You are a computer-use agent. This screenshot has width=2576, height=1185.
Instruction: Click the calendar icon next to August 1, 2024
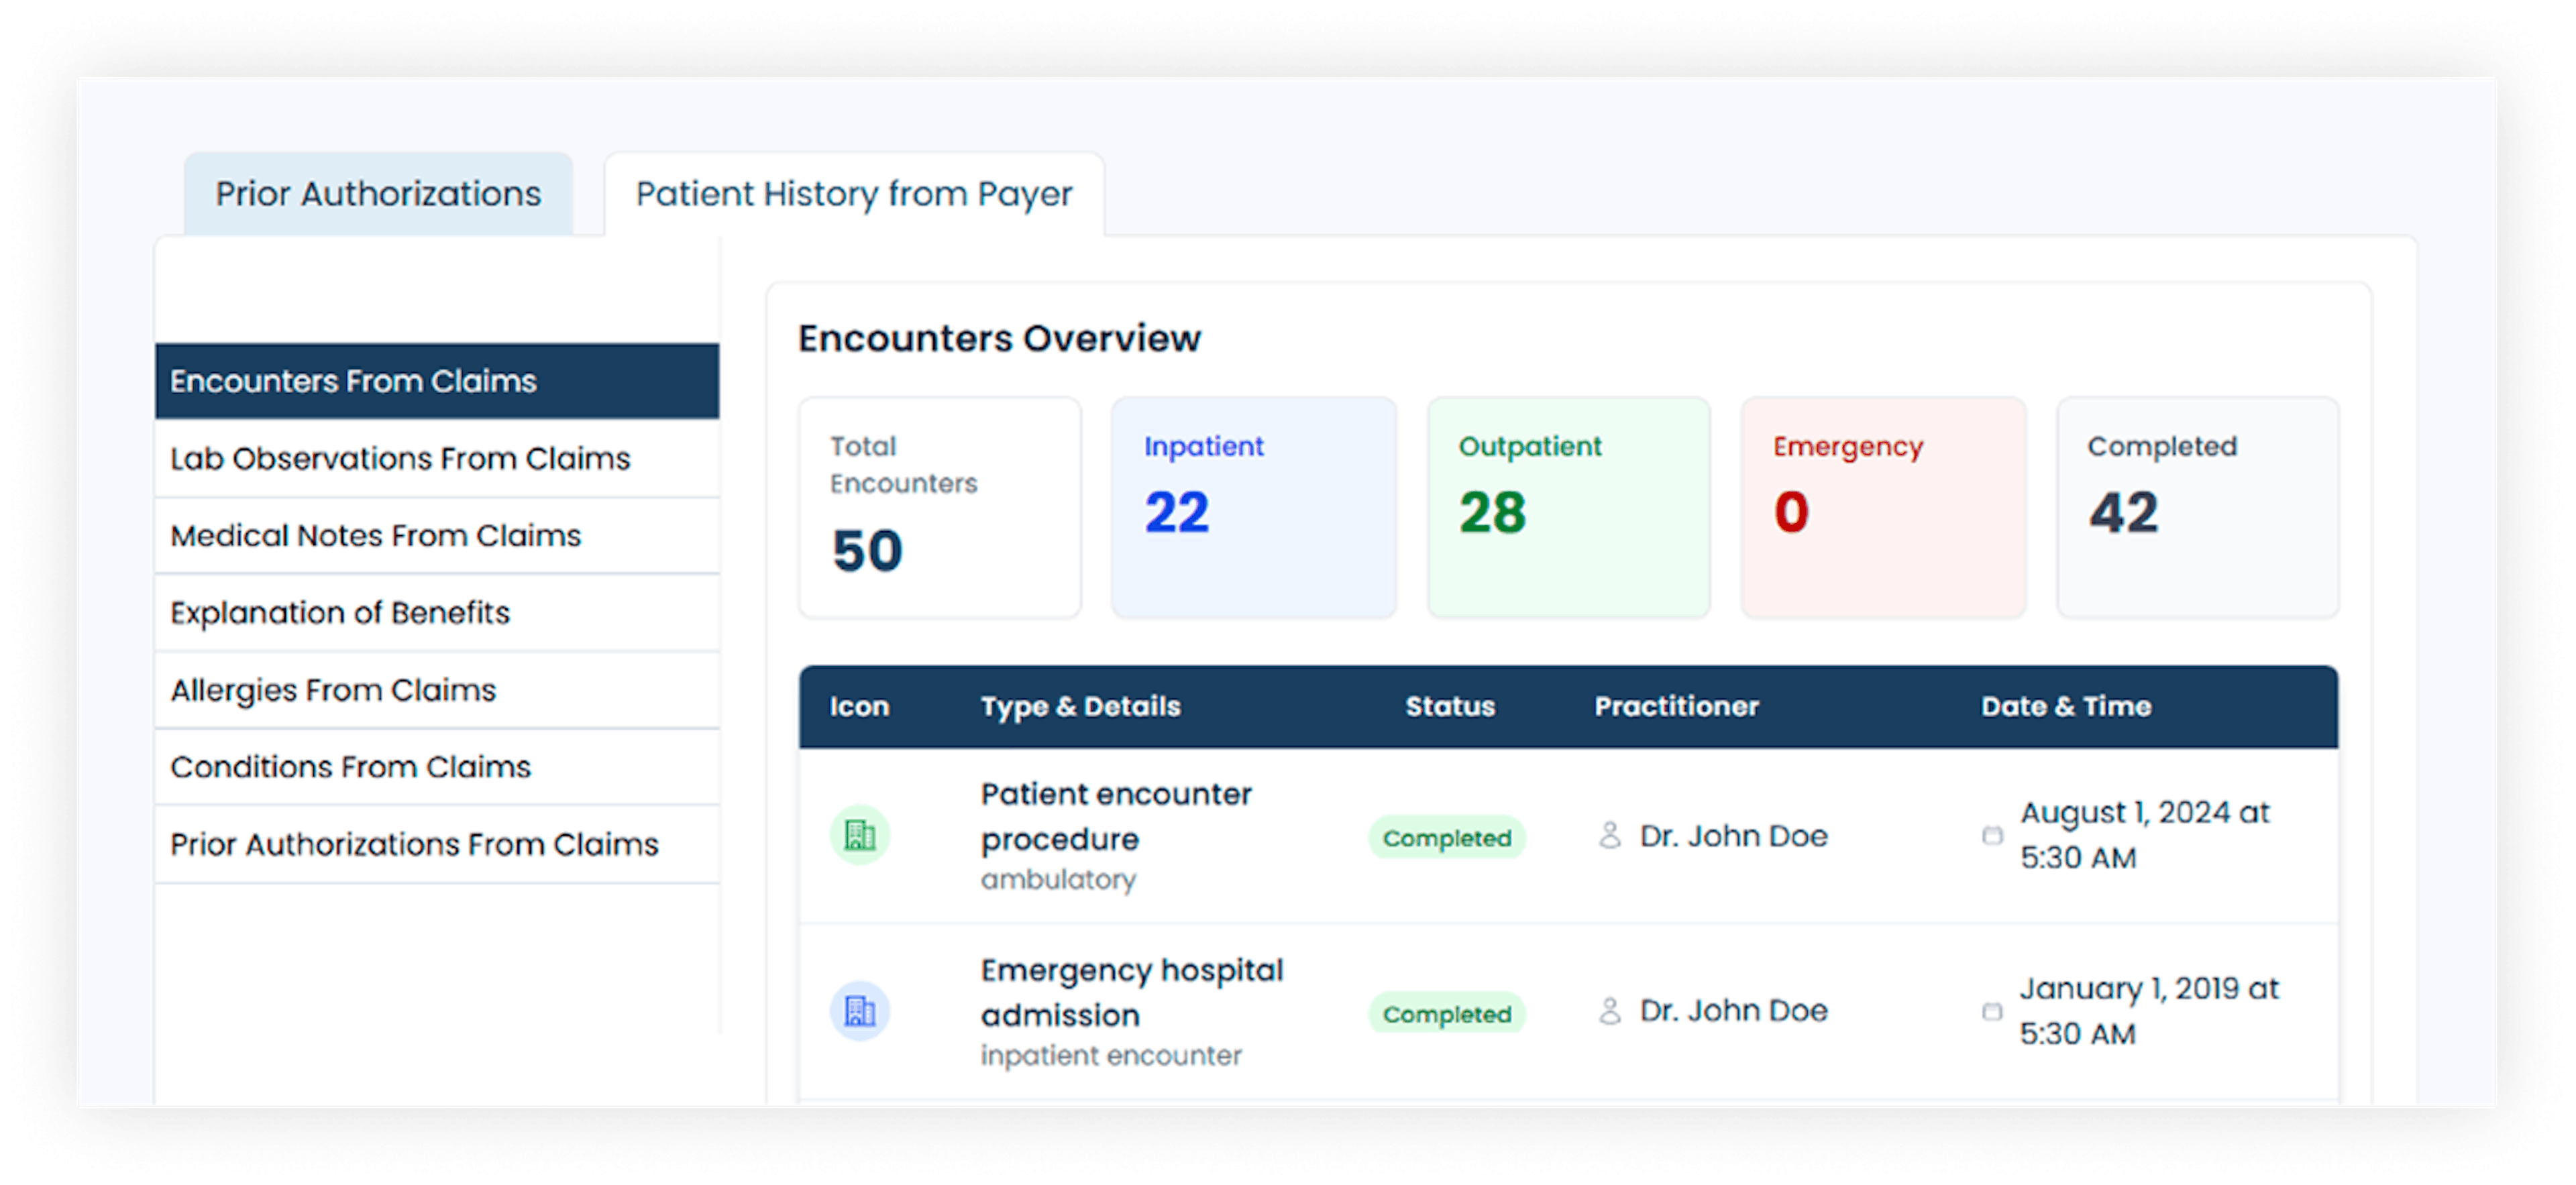1992,835
